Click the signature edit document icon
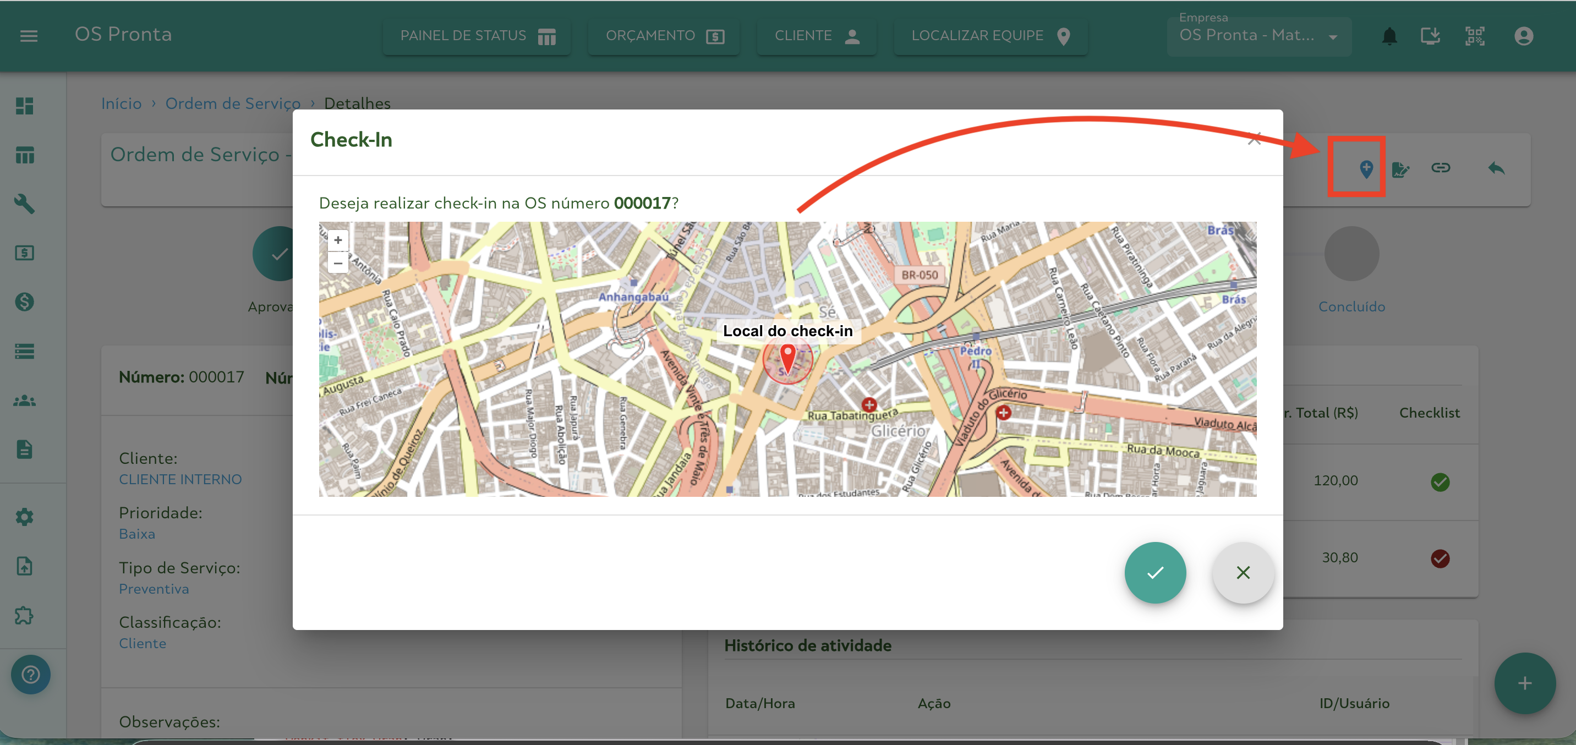 1400,169
